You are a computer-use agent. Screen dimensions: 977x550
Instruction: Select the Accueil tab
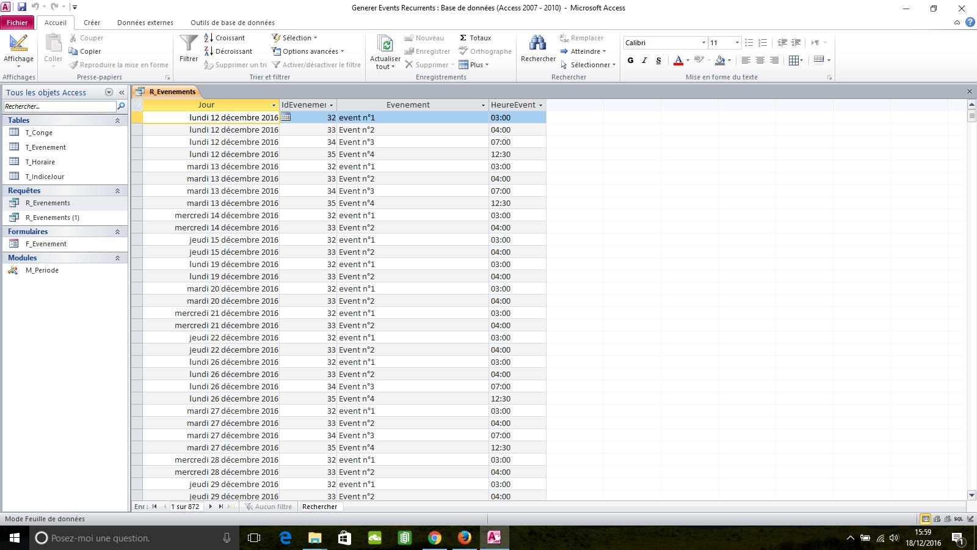coord(56,23)
